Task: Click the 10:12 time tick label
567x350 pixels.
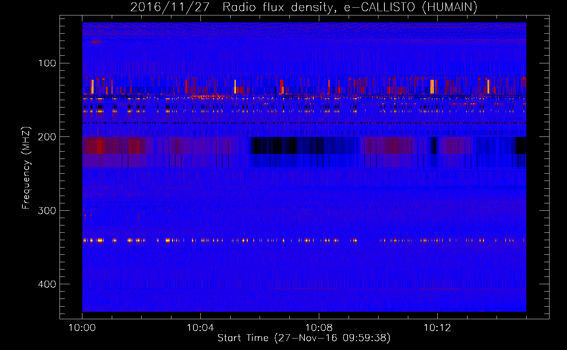Action: [437, 328]
